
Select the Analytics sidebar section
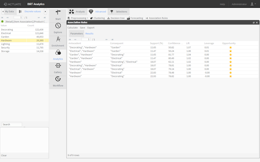coord(58,55)
